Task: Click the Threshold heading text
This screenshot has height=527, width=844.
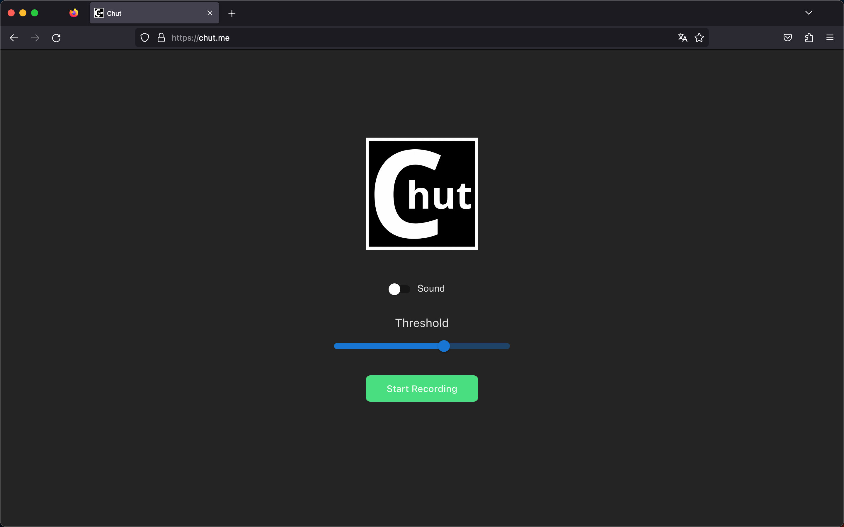Action: click(x=422, y=323)
